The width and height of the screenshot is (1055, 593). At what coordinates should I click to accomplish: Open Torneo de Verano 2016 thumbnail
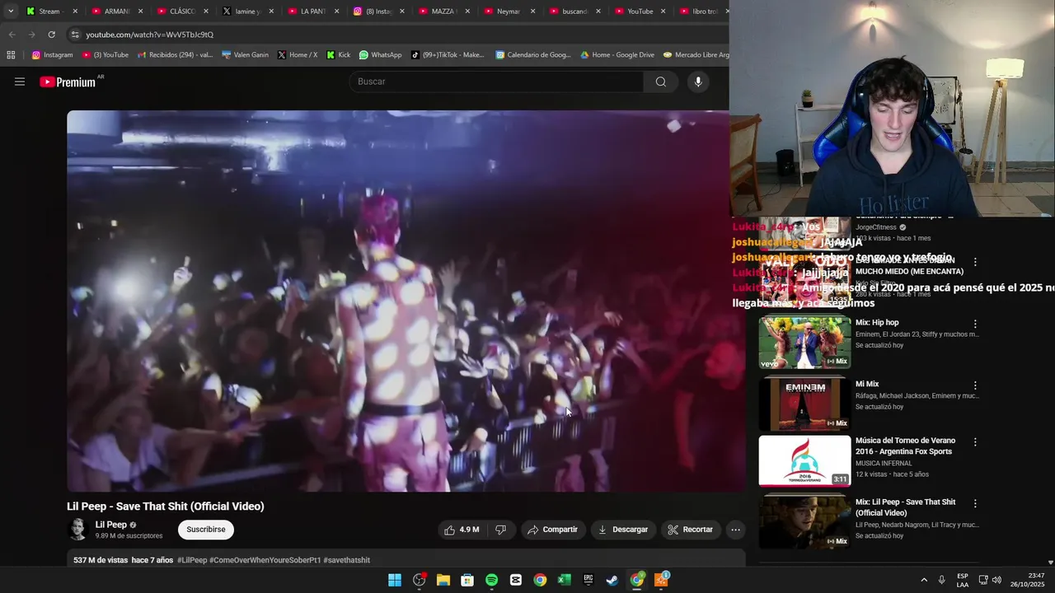(804, 461)
